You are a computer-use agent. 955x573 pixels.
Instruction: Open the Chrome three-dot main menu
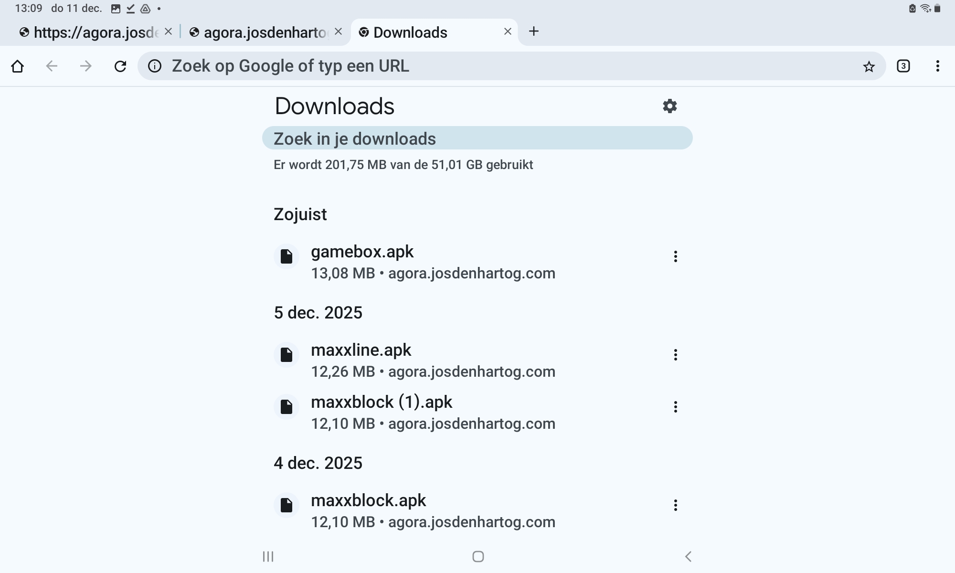(937, 66)
